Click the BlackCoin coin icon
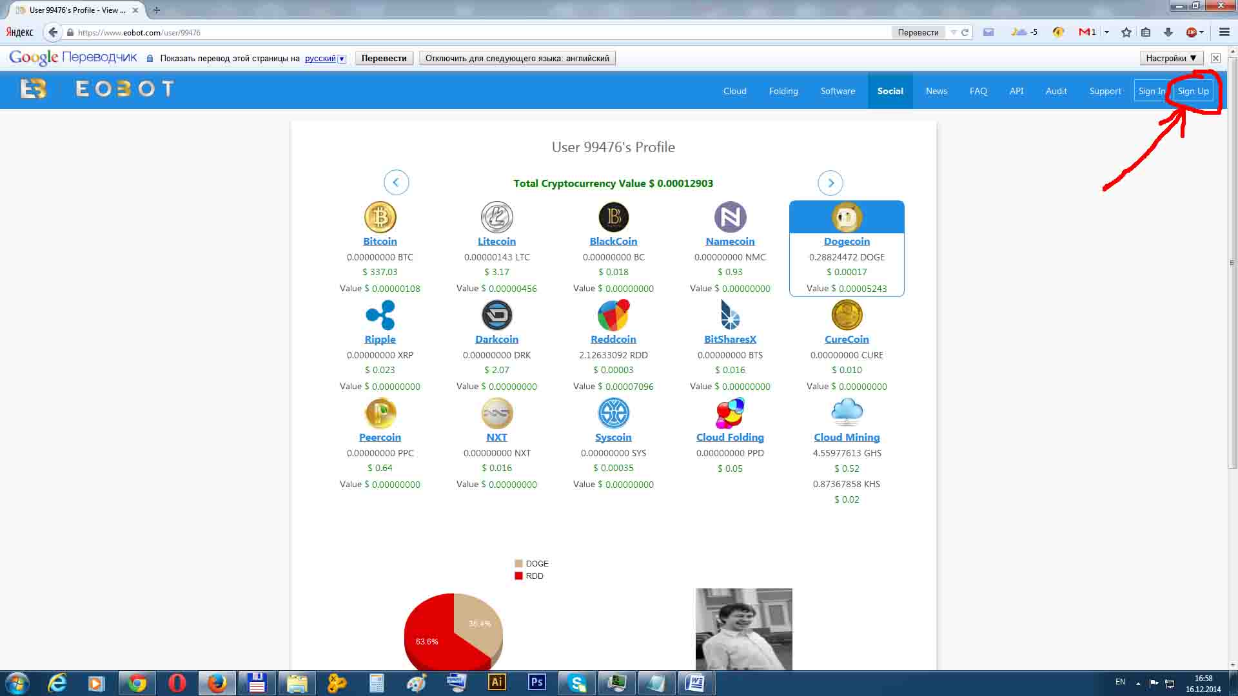 point(613,217)
